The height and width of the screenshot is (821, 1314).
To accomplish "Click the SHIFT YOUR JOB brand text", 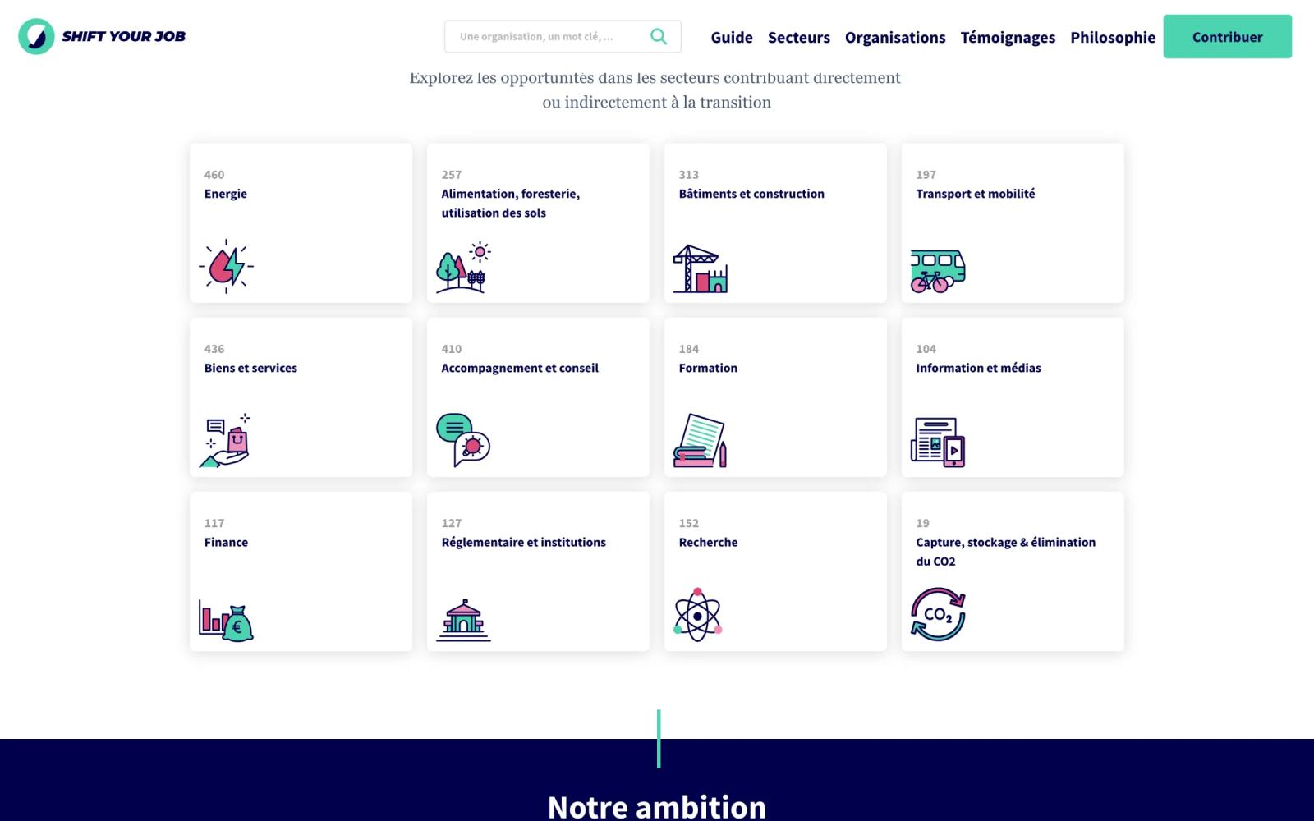I will [124, 36].
